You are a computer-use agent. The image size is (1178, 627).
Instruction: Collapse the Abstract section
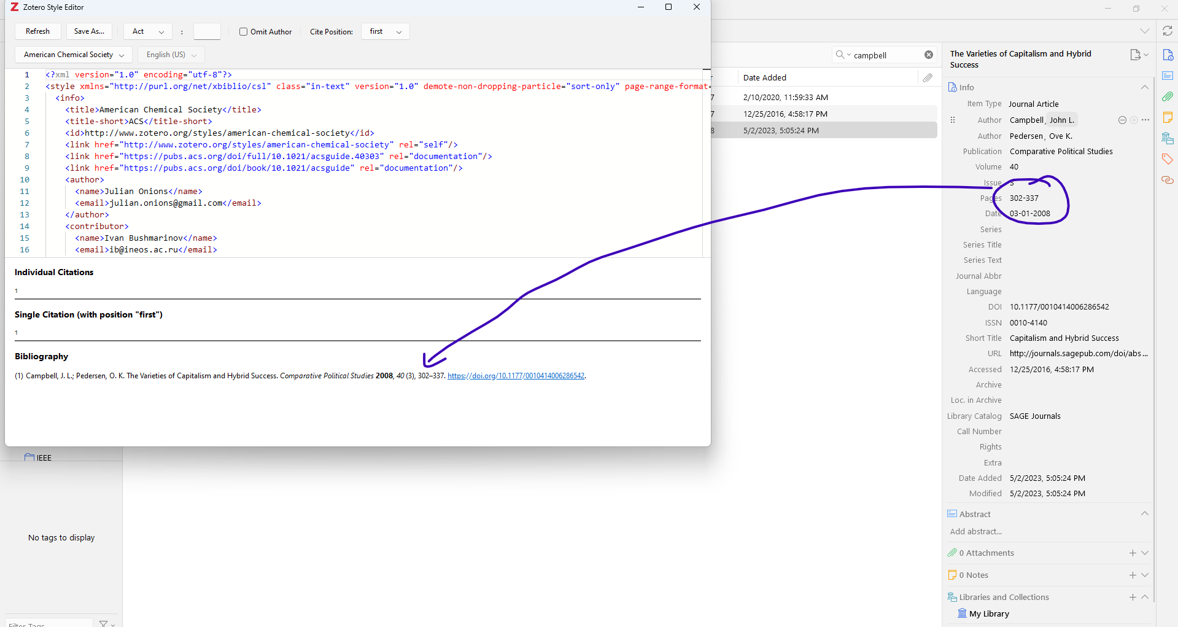coord(1145,513)
